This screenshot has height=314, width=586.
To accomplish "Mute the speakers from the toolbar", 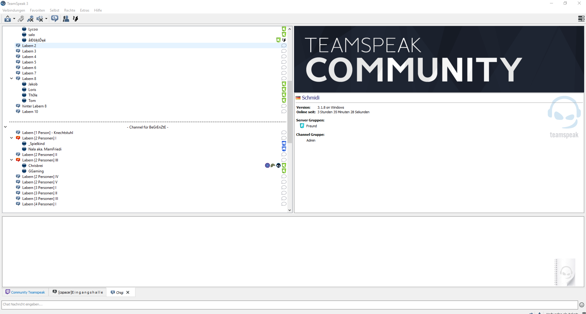I will tap(40, 19).
